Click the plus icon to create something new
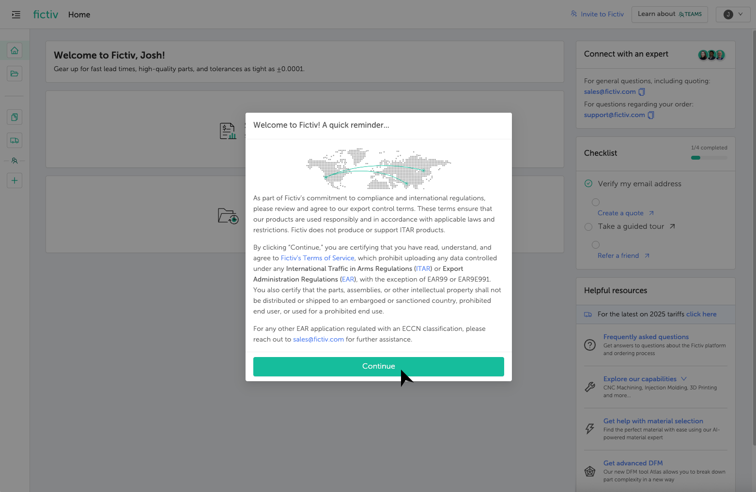This screenshot has height=492, width=756. pyautogui.click(x=15, y=180)
